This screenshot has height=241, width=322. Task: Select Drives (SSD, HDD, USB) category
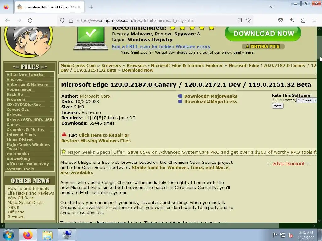click(x=30, y=120)
